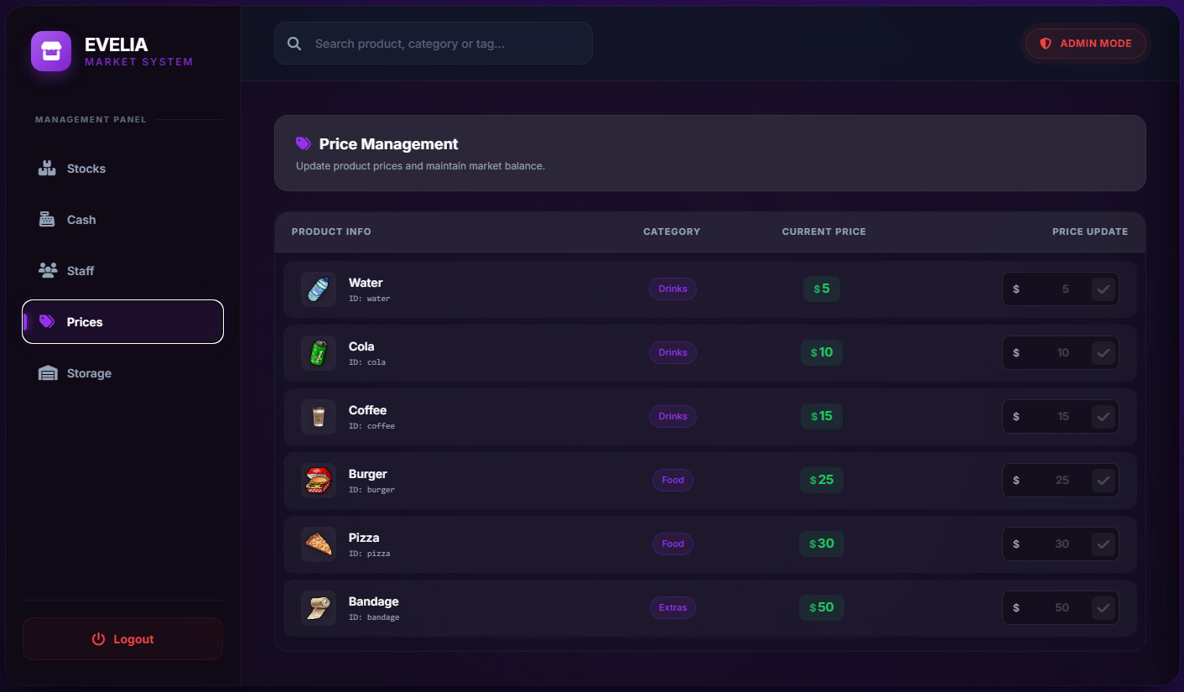Click the purple price-tag icon beside Prices
The height and width of the screenshot is (692, 1184).
(49, 321)
